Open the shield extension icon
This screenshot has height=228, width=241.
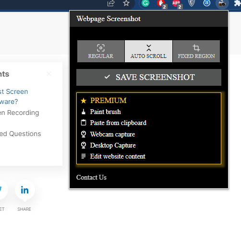[192, 3]
